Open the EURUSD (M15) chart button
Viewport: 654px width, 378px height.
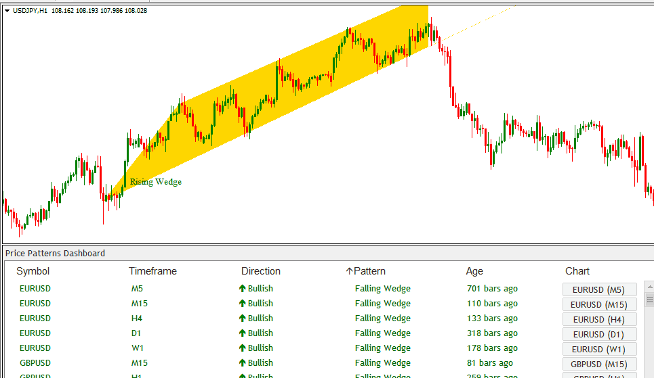tap(599, 305)
